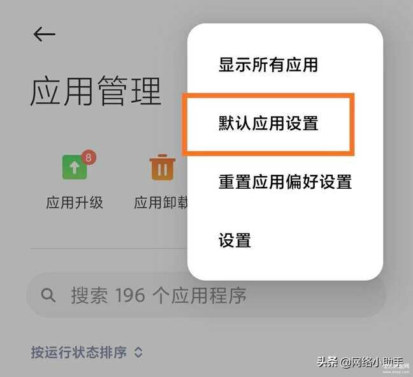This screenshot has width=413, height=377.
Task: Expand the 按运行状态排序 sort dropdown
Action: click(x=87, y=352)
